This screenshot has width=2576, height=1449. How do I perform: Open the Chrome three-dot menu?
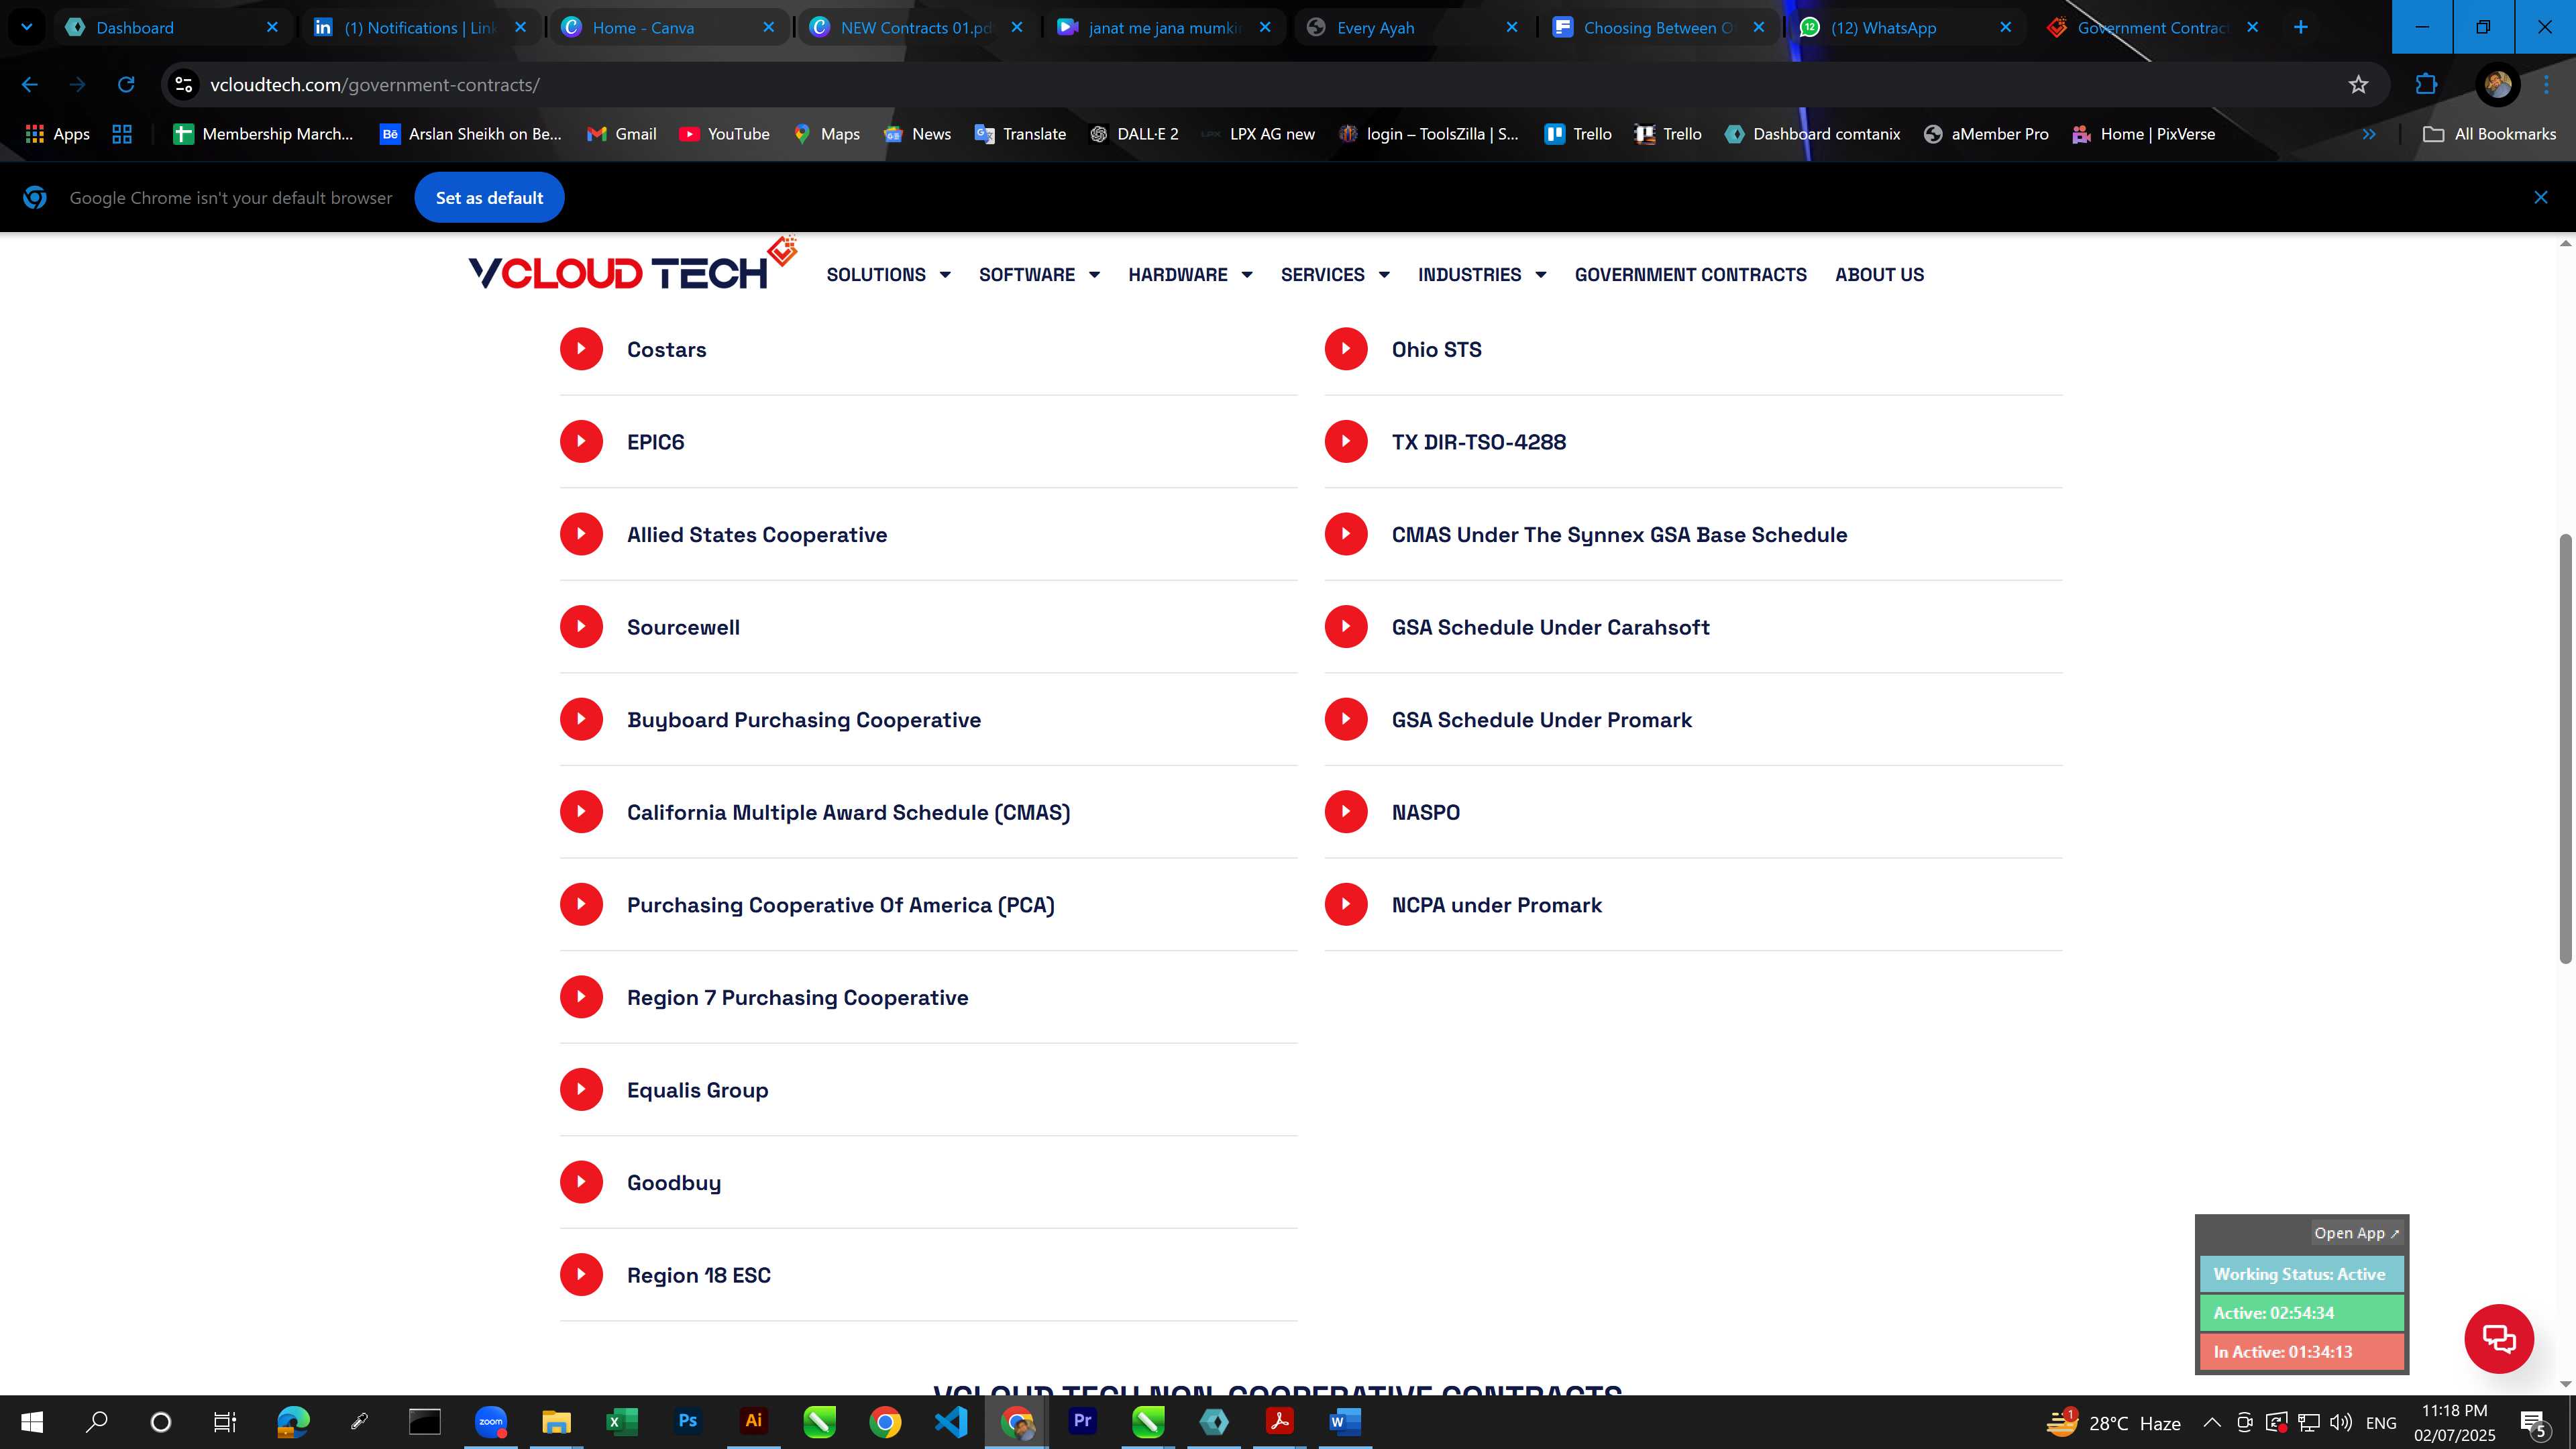[x=2546, y=85]
